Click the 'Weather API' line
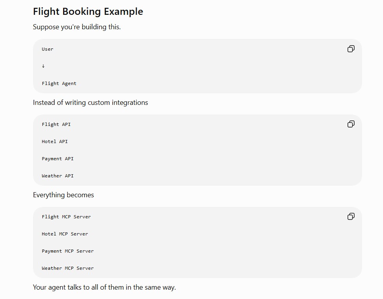The width and height of the screenshot is (383, 299). 58,176
